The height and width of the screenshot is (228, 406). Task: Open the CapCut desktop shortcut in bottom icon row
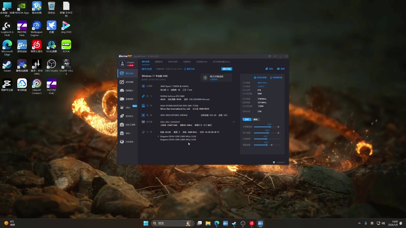click(7, 85)
